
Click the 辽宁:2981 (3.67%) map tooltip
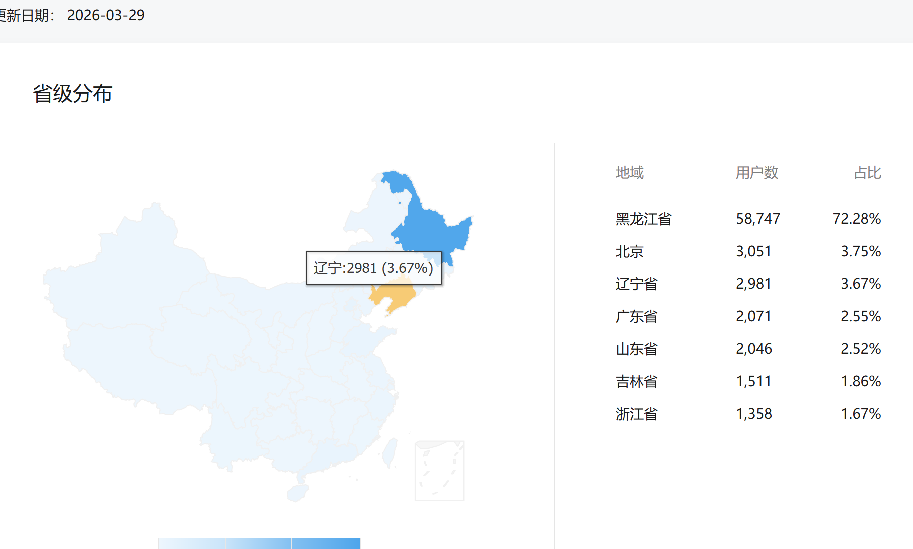coord(374,268)
